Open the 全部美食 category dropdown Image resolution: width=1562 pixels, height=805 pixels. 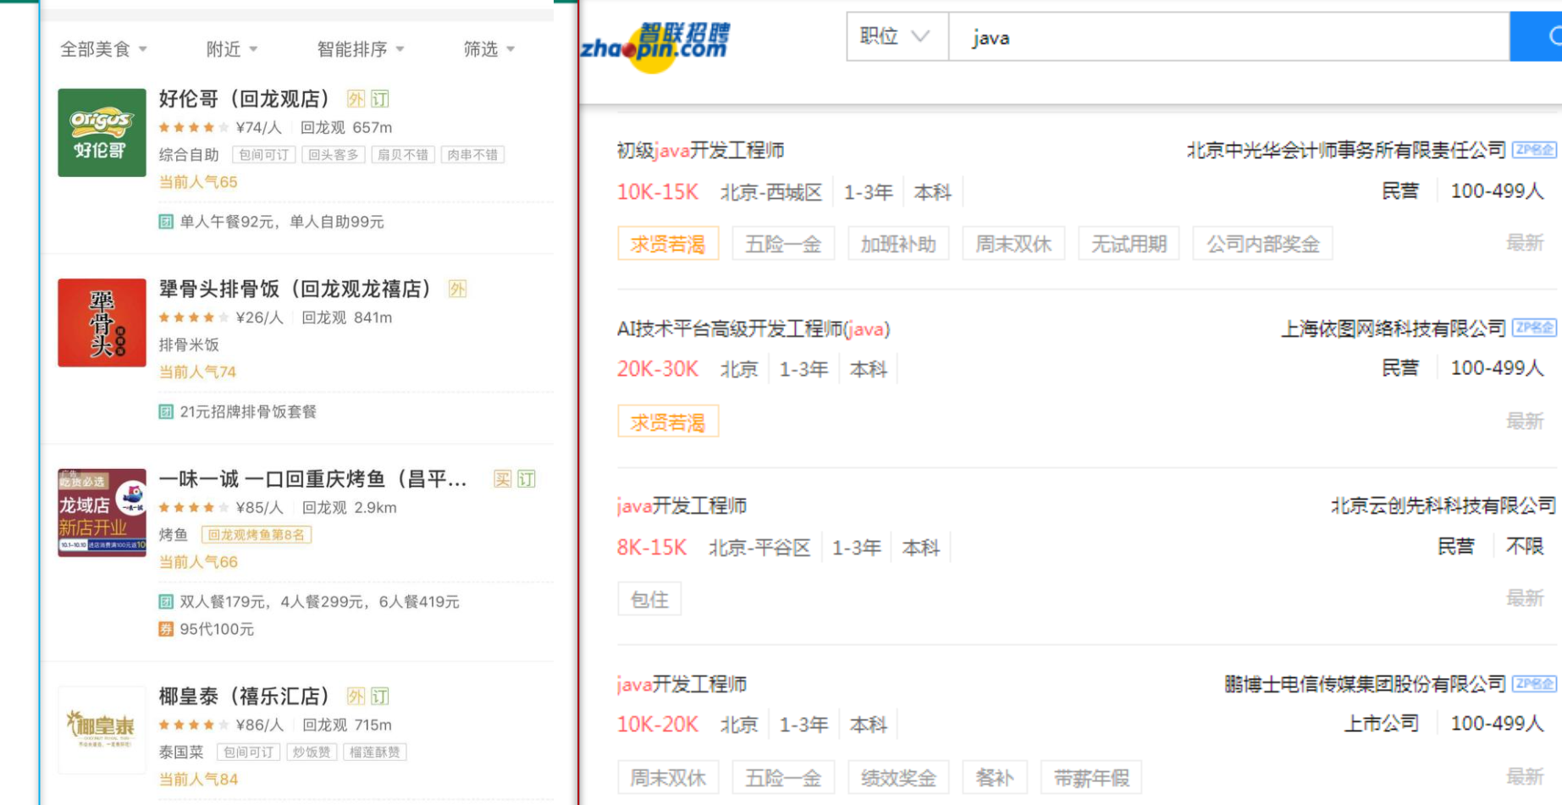click(x=103, y=49)
